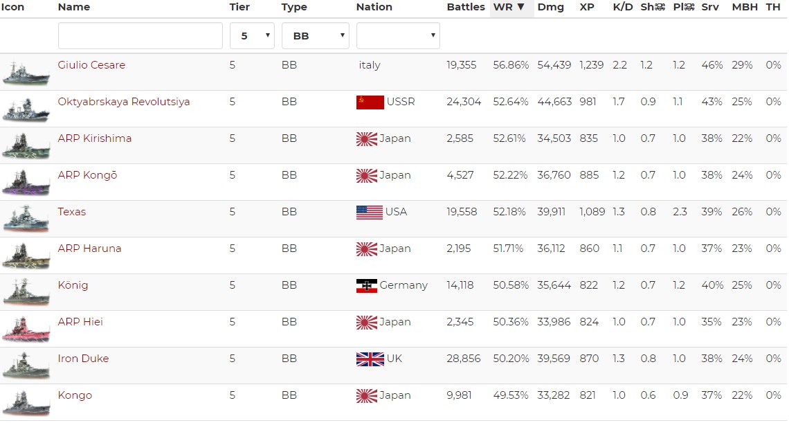Viewport: 789px width, 423px height.
Task: Click the Oktyabrskaya Revolutsiya ship icon
Action: click(x=26, y=109)
